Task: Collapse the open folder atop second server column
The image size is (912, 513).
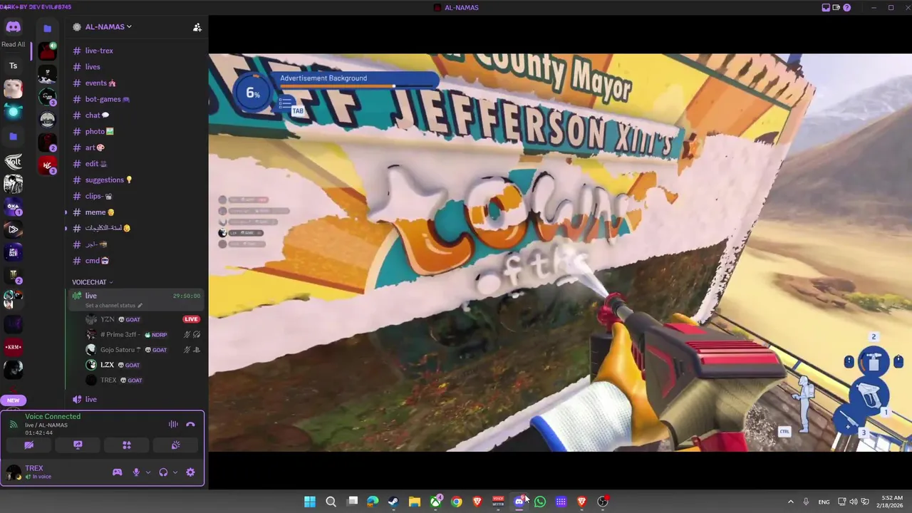Action: tap(47, 28)
